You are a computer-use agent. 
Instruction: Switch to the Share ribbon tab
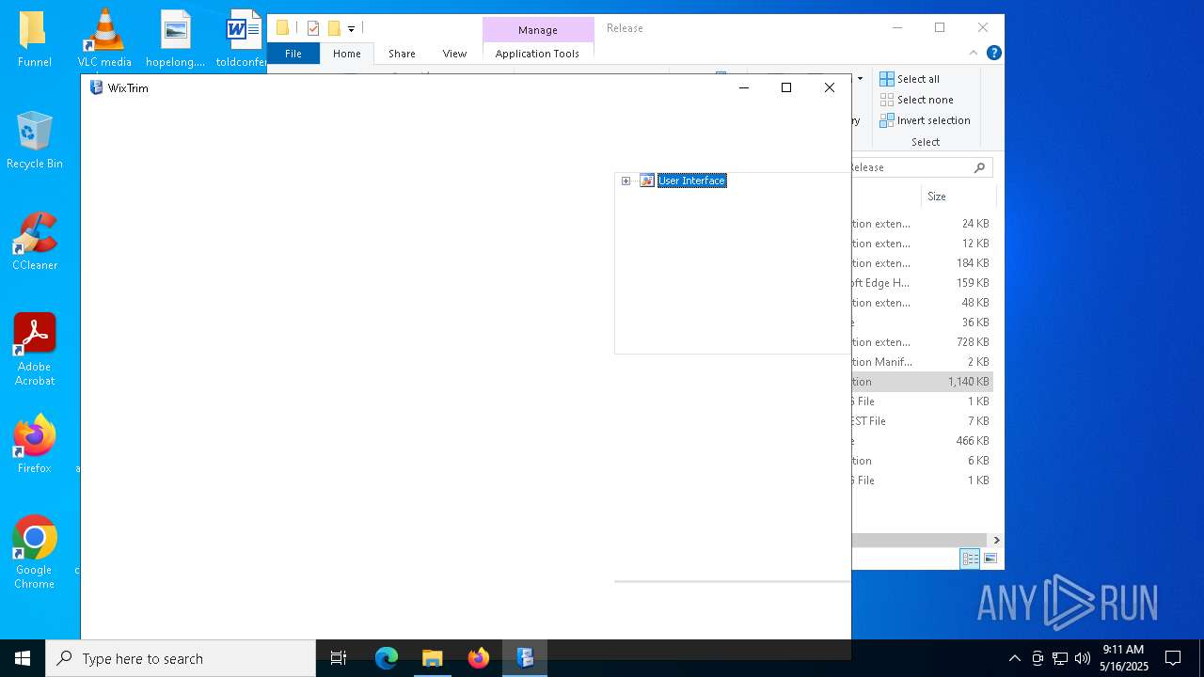(x=402, y=54)
